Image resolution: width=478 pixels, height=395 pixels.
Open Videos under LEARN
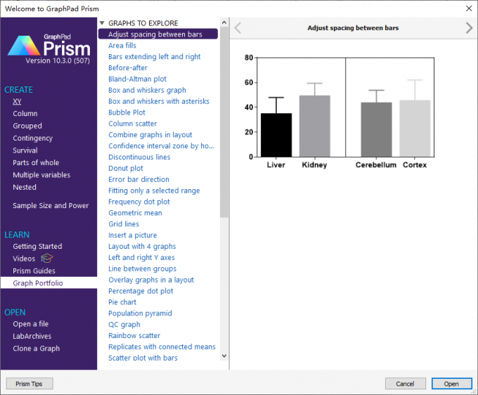pos(24,259)
